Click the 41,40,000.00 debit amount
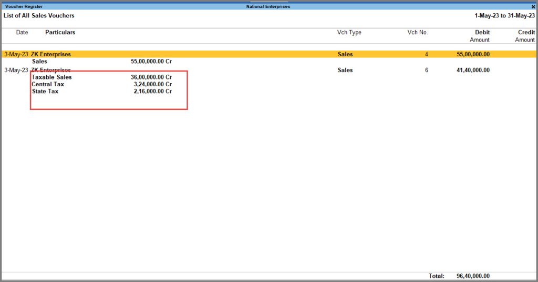538x282 pixels. tap(473, 70)
